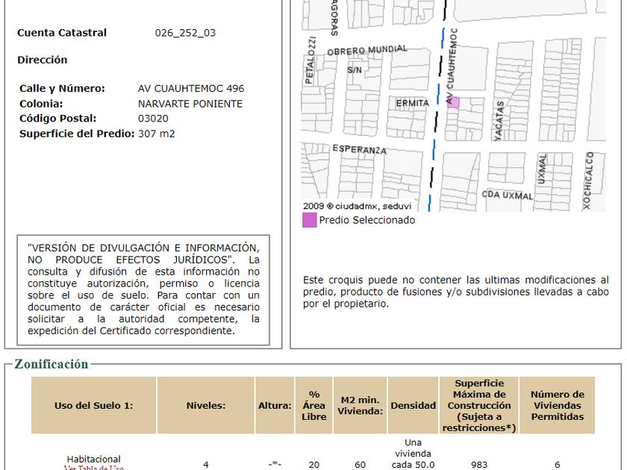Click the Habitacional land use cell
This screenshot has height=470, width=627.
click(93, 460)
